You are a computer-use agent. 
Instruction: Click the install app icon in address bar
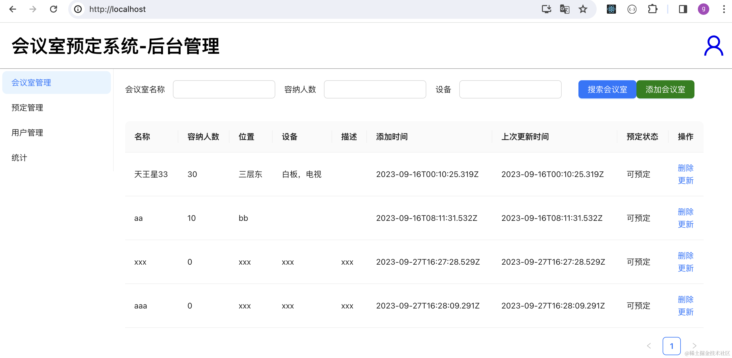(546, 9)
